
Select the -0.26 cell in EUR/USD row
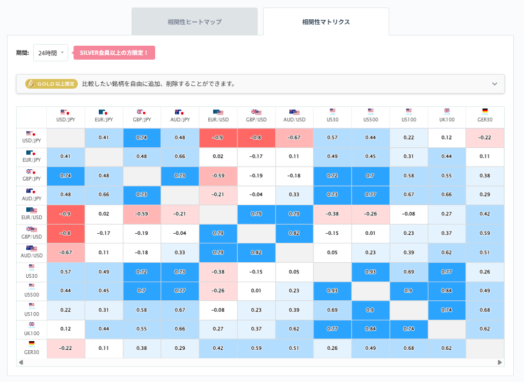tap(370, 214)
